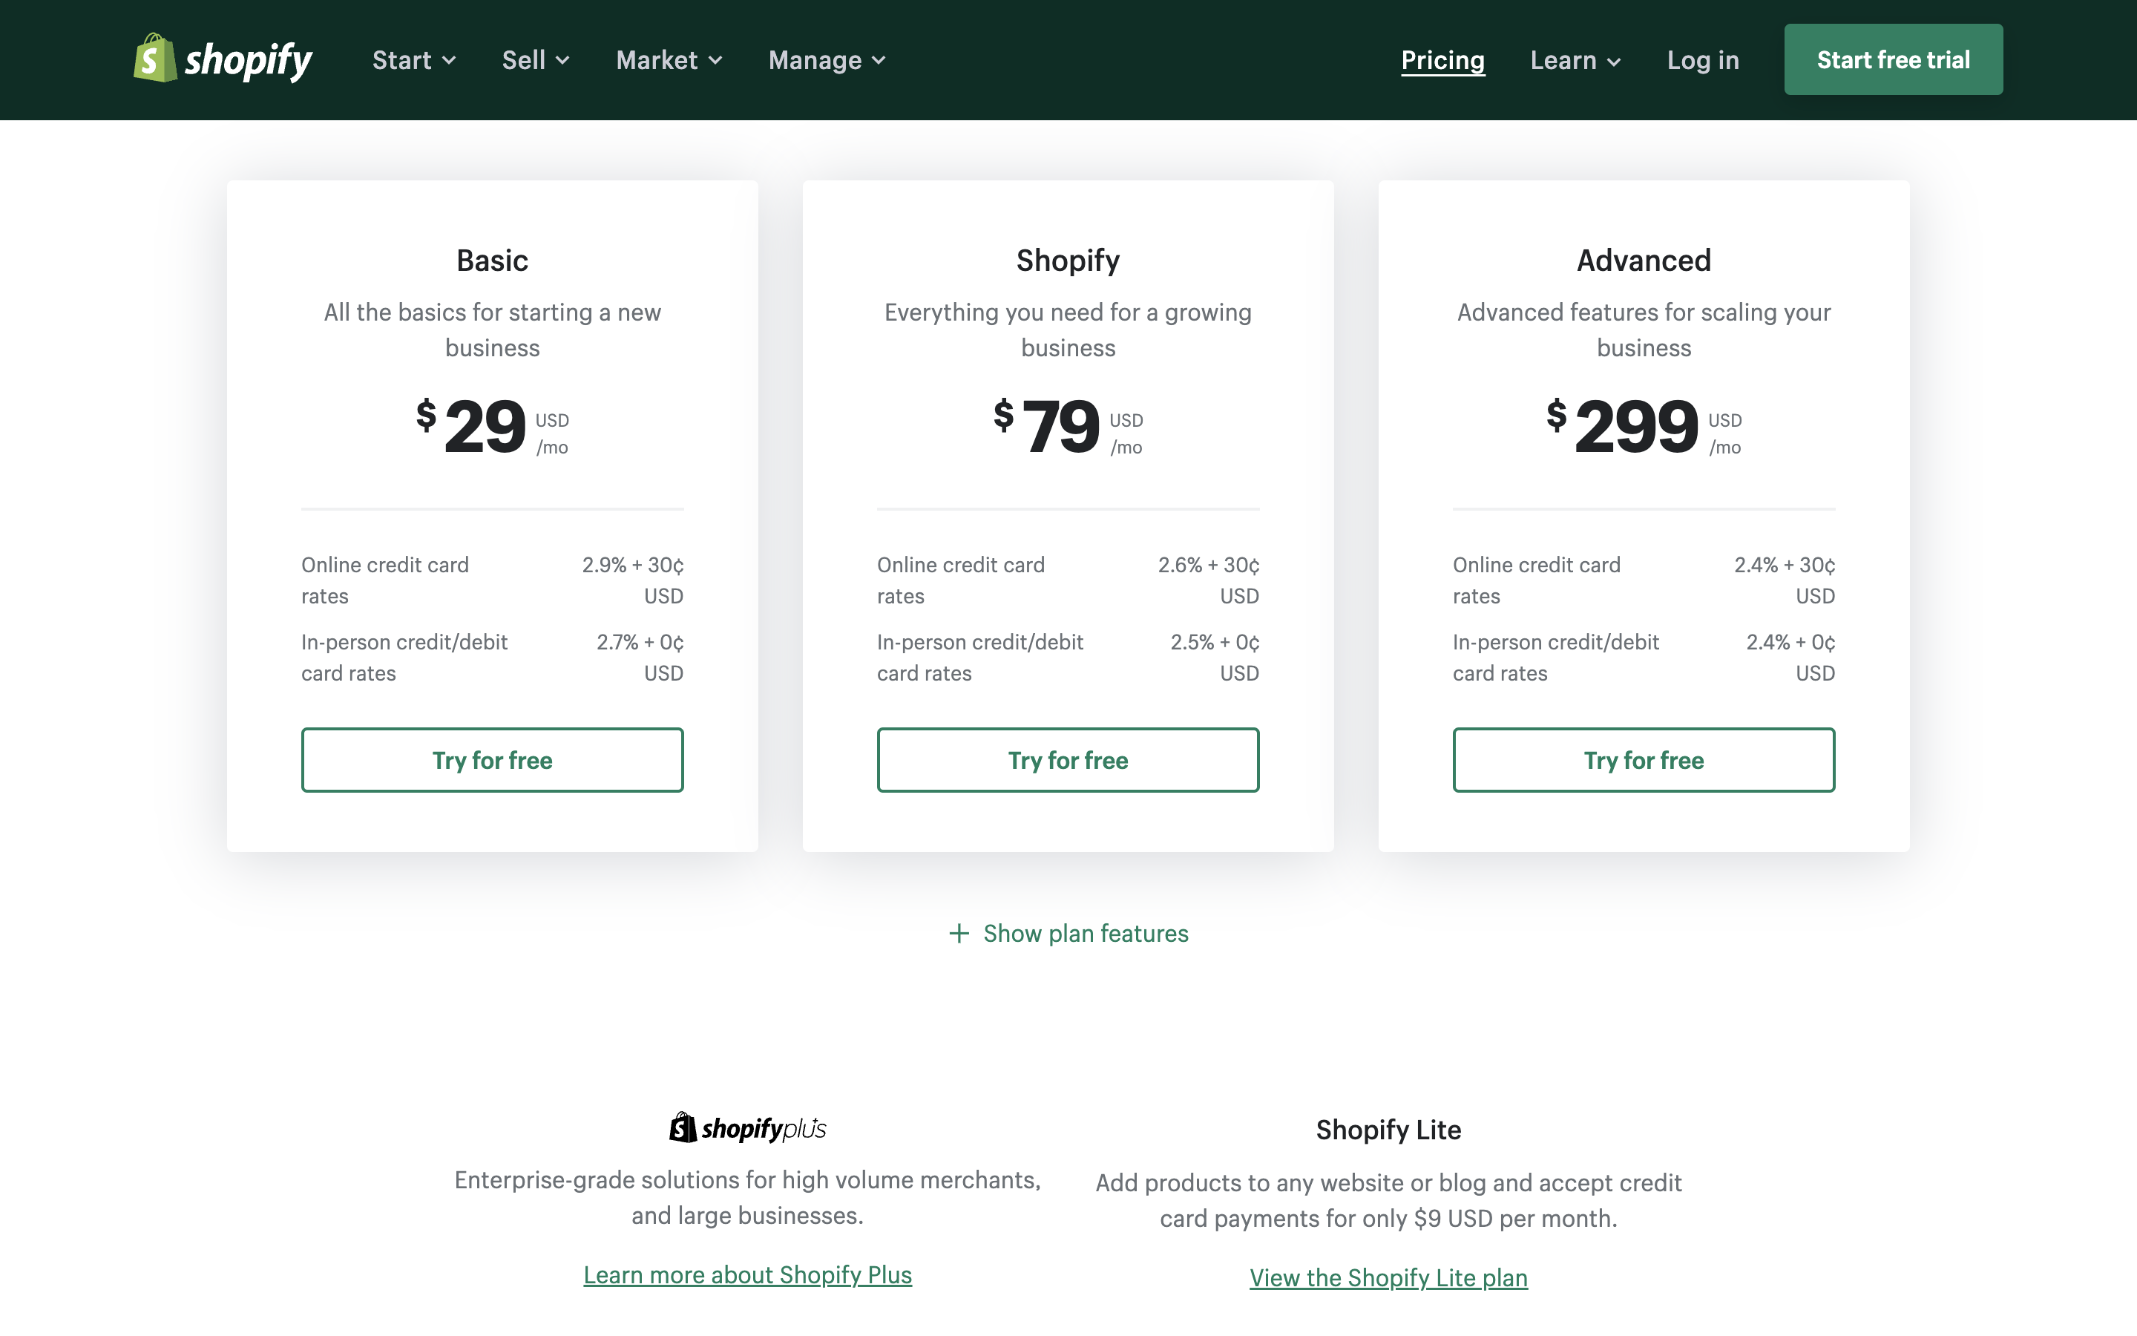The image size is (2137, 1336).
Task: Click the $29 price
Action: tap(492, 427)
